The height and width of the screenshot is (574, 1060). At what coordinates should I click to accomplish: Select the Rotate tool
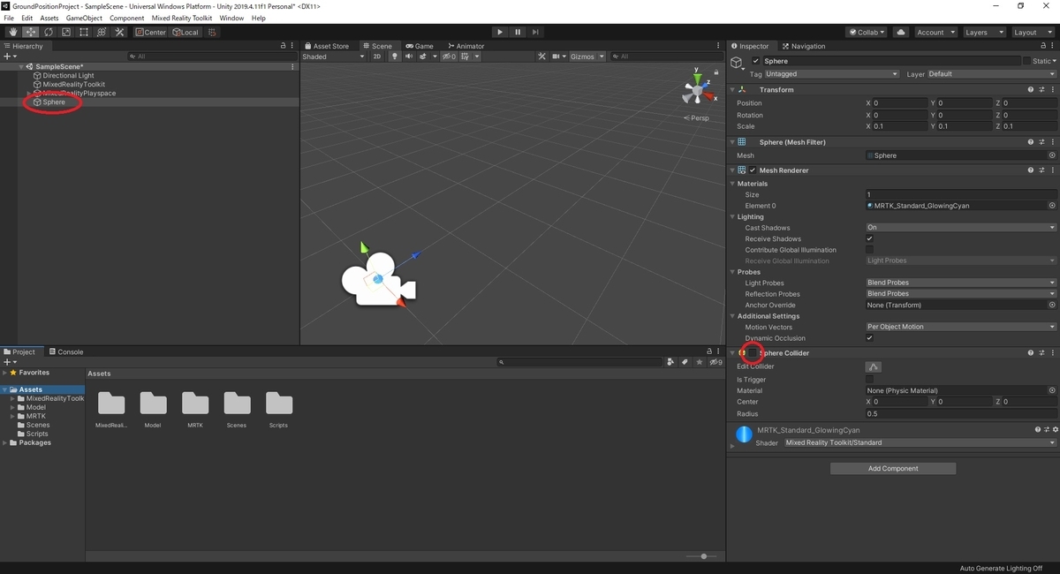pyautogui.click(x=49, y=32)
